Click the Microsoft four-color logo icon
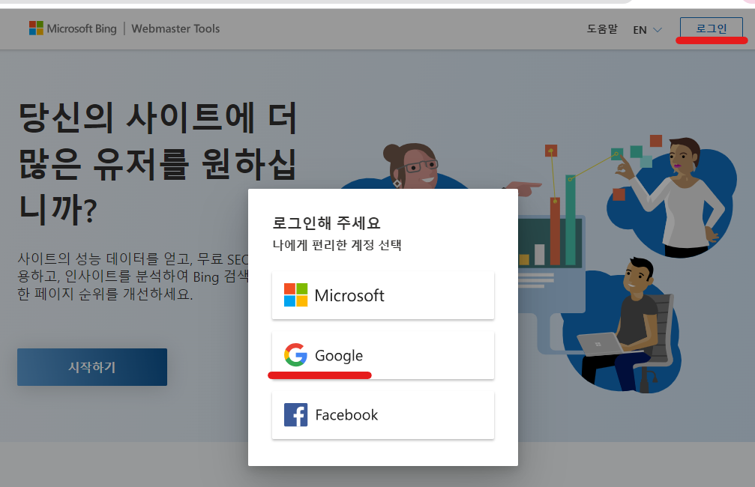Viewport: 755px width, 487px height. click(x=295, y=295)
